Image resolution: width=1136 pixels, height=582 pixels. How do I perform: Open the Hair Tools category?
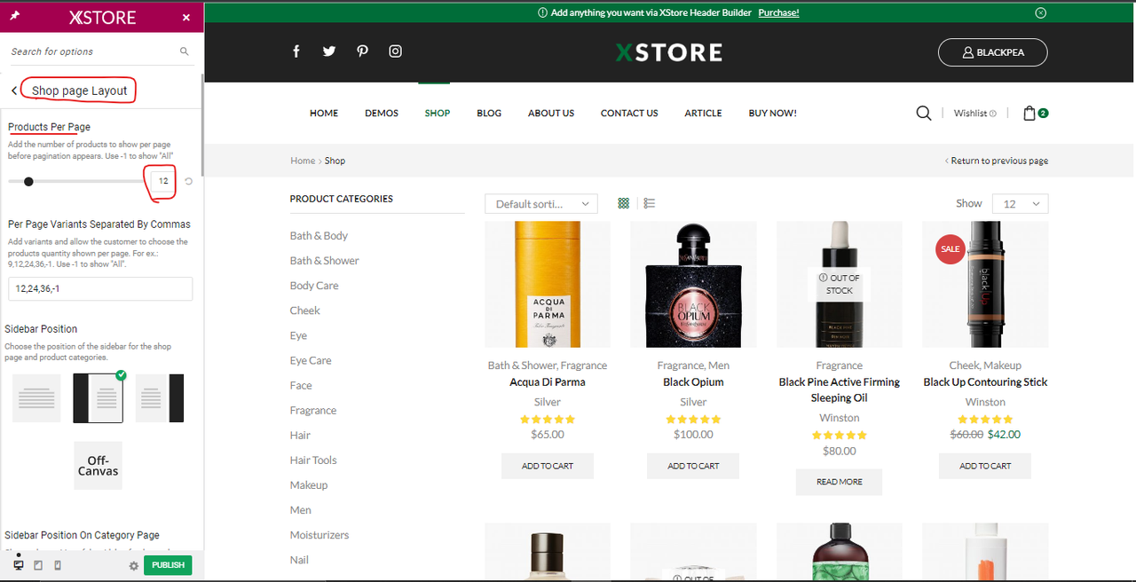pyautogui.click(x=313, y=460)
